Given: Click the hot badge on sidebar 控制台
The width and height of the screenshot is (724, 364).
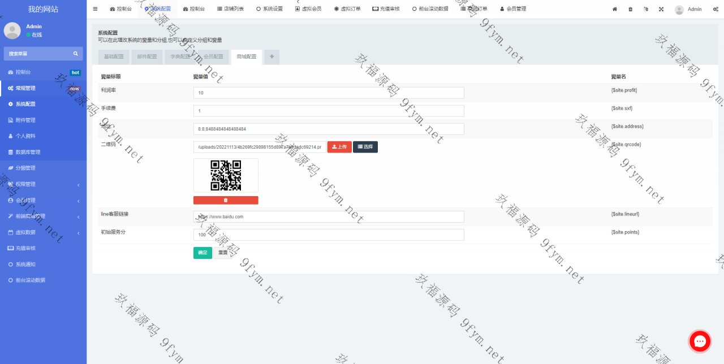Looking at the screenshot, I should click(75, 72).
